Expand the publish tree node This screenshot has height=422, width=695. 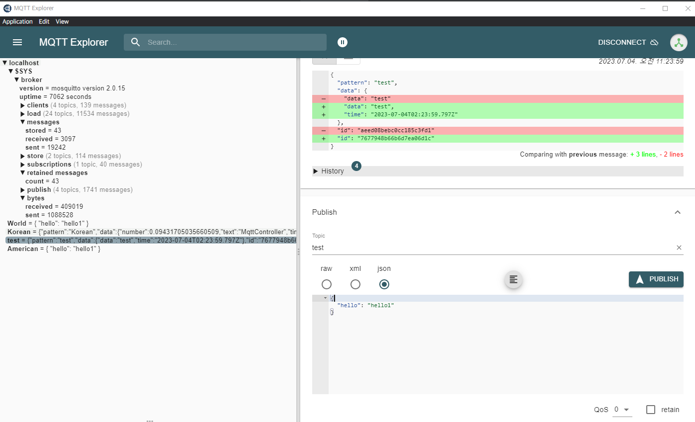click(x=23, y=190)
